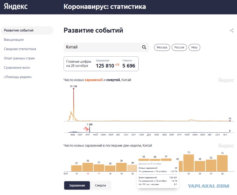Image resolution: width=237 pixels, height=195 pixels.
Task: Select the Россия region chip
Action: [x=179, y=48]
